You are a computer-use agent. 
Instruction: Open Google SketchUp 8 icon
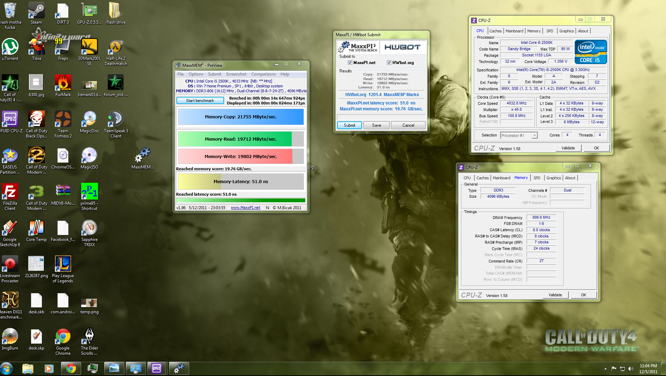(x=10, y=233)
